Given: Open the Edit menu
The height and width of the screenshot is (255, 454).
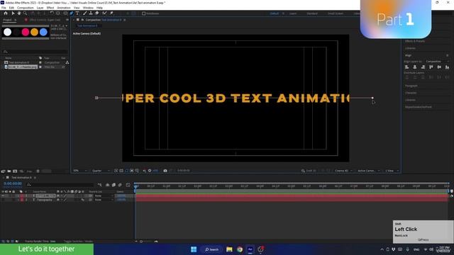Looking at the screenshot, I should coord(11,8).
